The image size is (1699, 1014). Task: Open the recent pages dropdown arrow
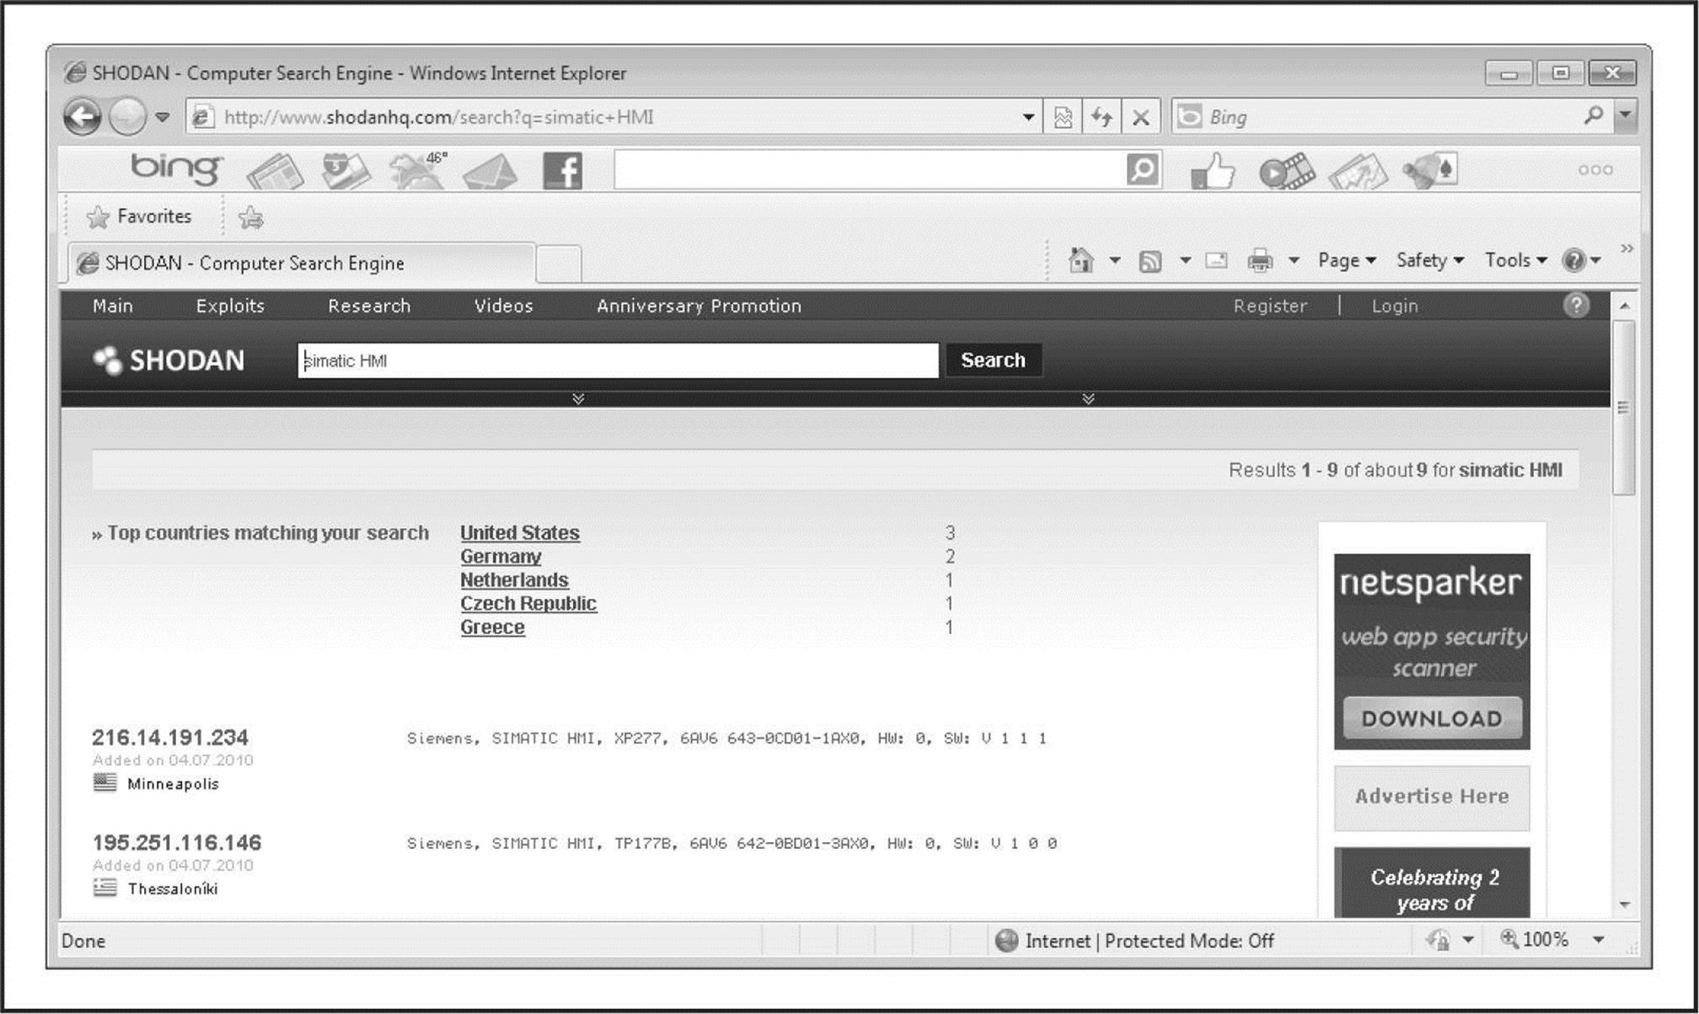163,117
